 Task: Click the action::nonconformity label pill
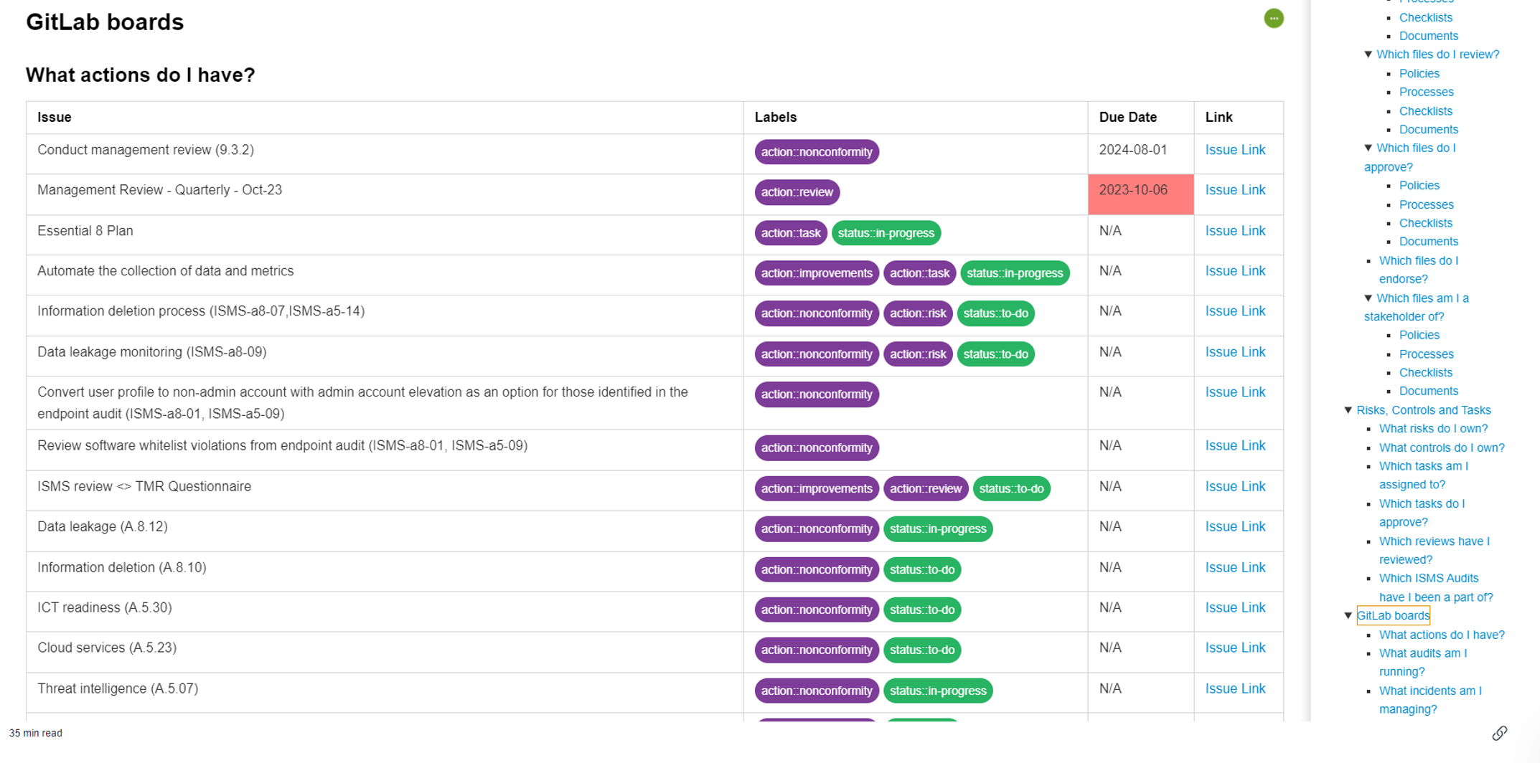(x=816, y=151)
